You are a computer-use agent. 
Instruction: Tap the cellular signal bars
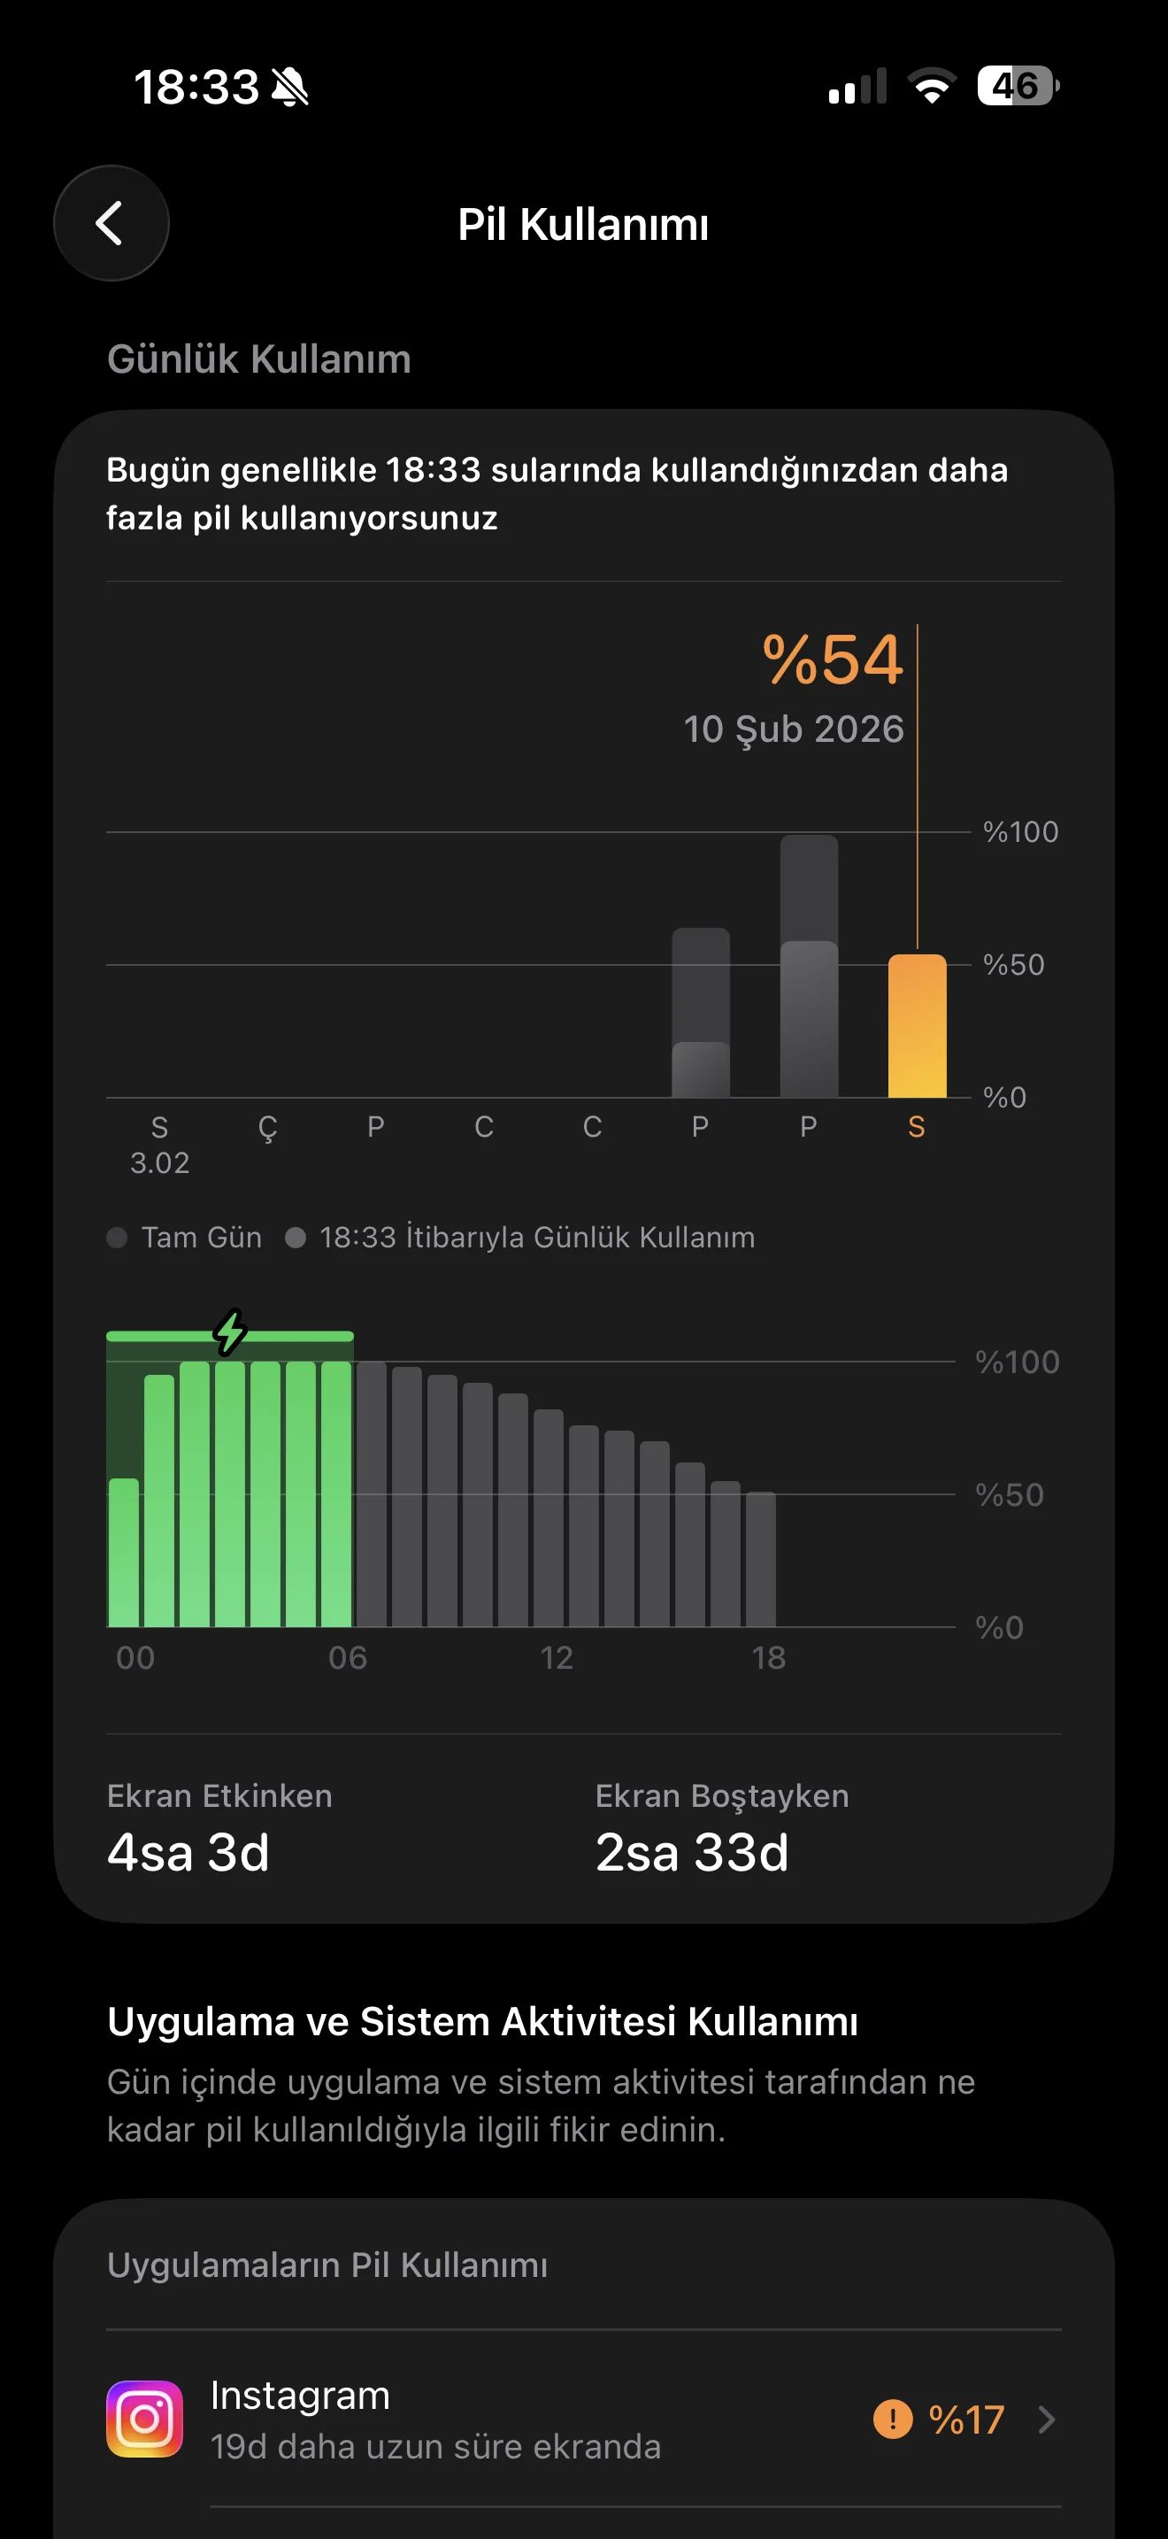coord(857,87)
